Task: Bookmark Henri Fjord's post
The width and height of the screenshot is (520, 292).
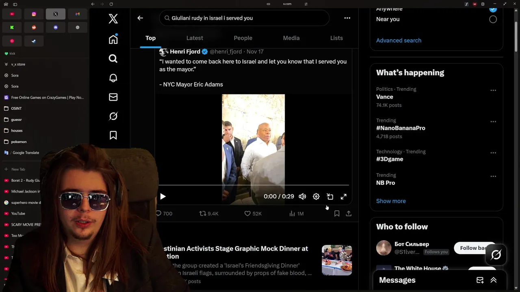Action: pyautogui.click(x=337, y=213)
